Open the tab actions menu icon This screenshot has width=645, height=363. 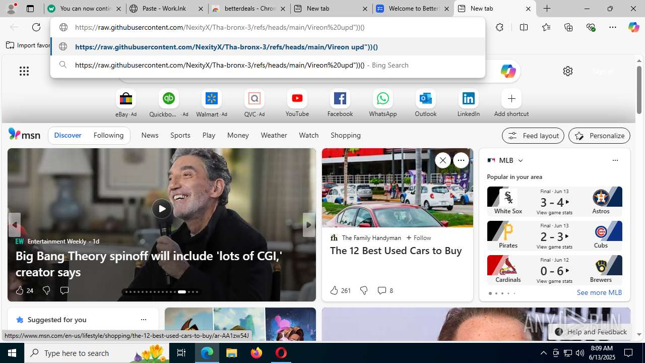[30, 9]
